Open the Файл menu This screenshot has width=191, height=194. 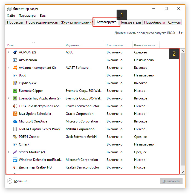tap(11, 16)
